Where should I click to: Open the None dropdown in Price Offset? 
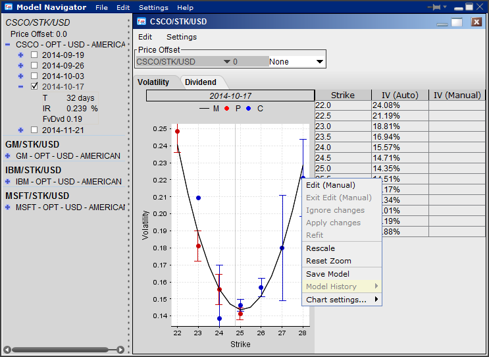pyautogui.click(x=320, y=62)
